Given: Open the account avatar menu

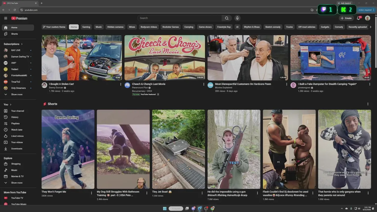Looking at the screenshot, I should tap(368, 18).
